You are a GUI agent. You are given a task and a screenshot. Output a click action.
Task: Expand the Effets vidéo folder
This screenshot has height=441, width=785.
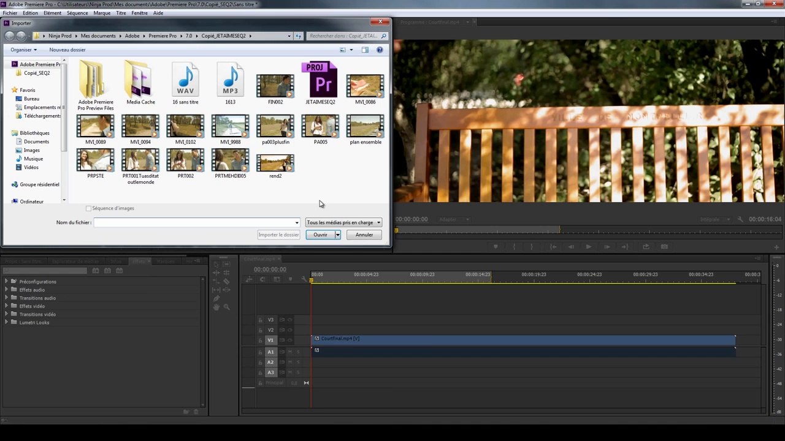(x=6, y=306)
